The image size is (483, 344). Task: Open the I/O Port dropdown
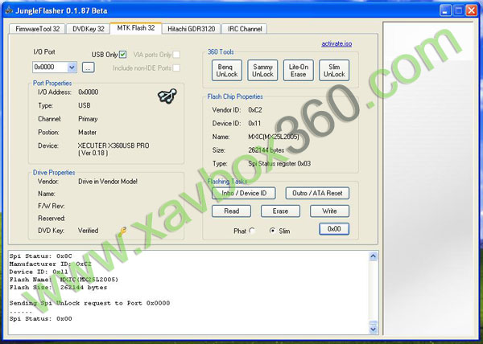(x=72, y=67)
